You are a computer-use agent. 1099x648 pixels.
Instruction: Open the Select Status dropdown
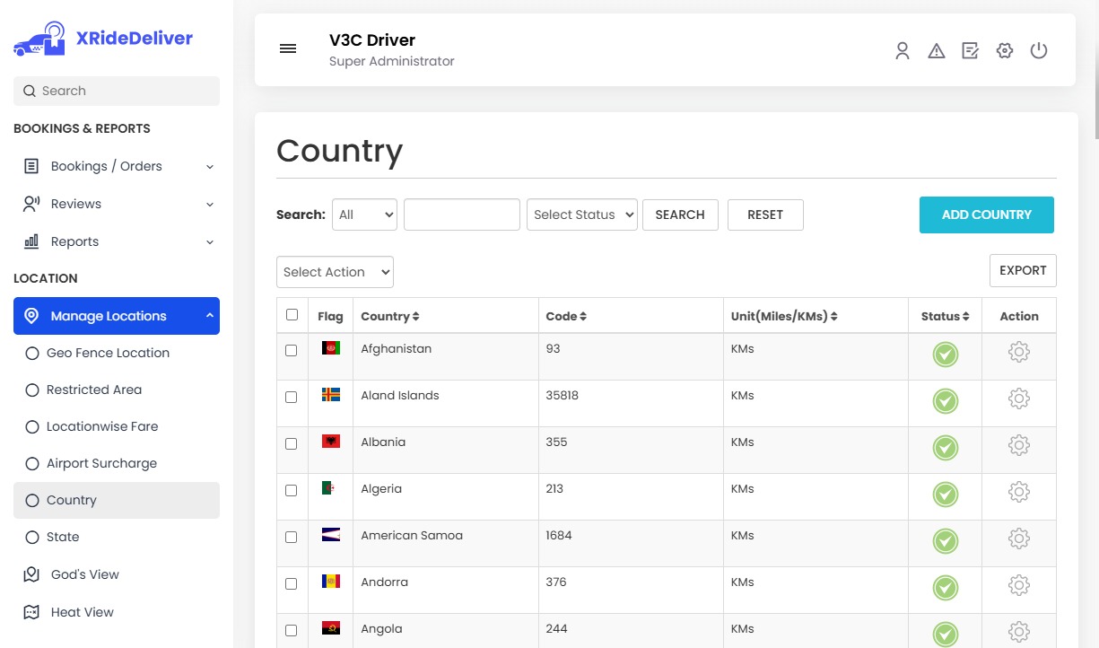coord(581,215)
